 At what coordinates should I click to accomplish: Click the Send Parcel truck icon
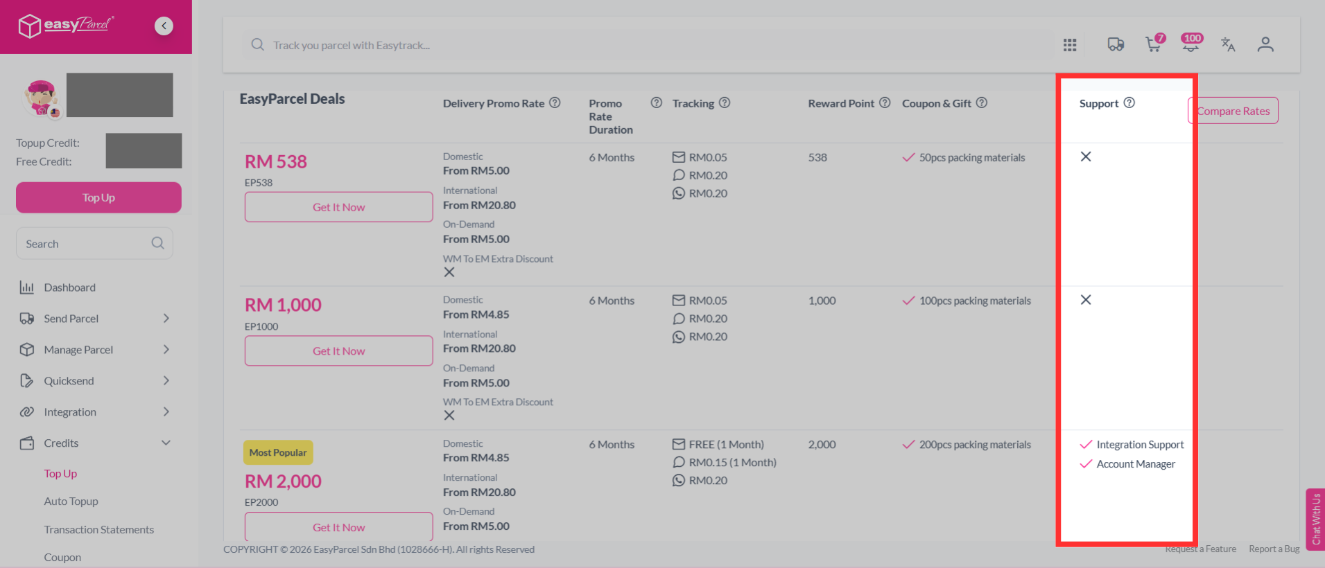(x=27, y=318)
